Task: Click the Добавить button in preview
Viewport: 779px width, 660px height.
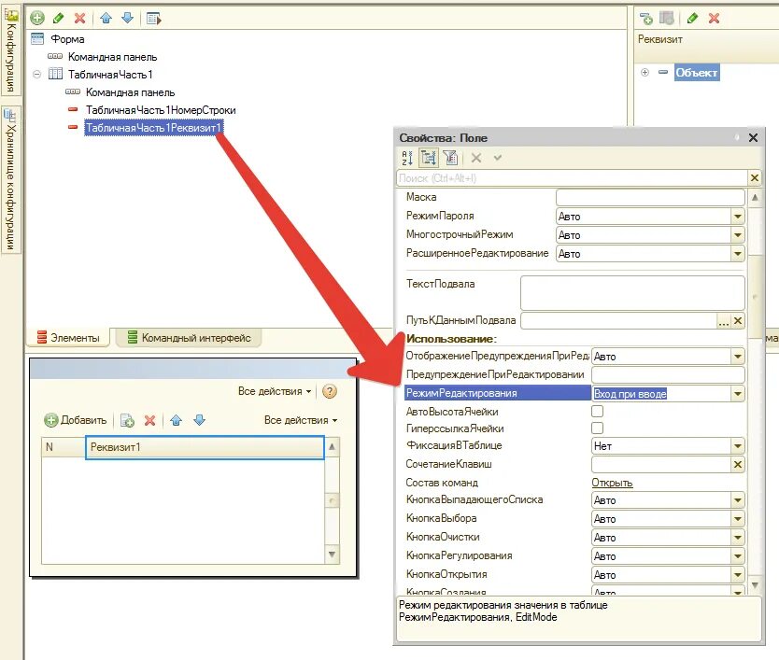Action: (x=76, y=421)
